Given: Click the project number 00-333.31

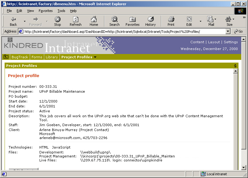Looking at the screenshot, I should point(48,87).
